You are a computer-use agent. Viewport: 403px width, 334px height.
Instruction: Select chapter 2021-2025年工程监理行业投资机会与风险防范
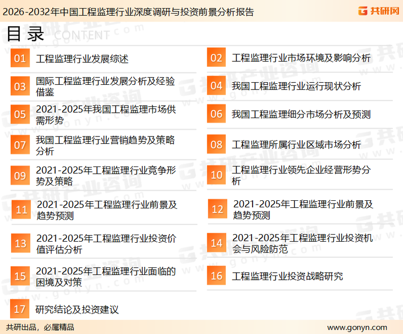point(303,243)
